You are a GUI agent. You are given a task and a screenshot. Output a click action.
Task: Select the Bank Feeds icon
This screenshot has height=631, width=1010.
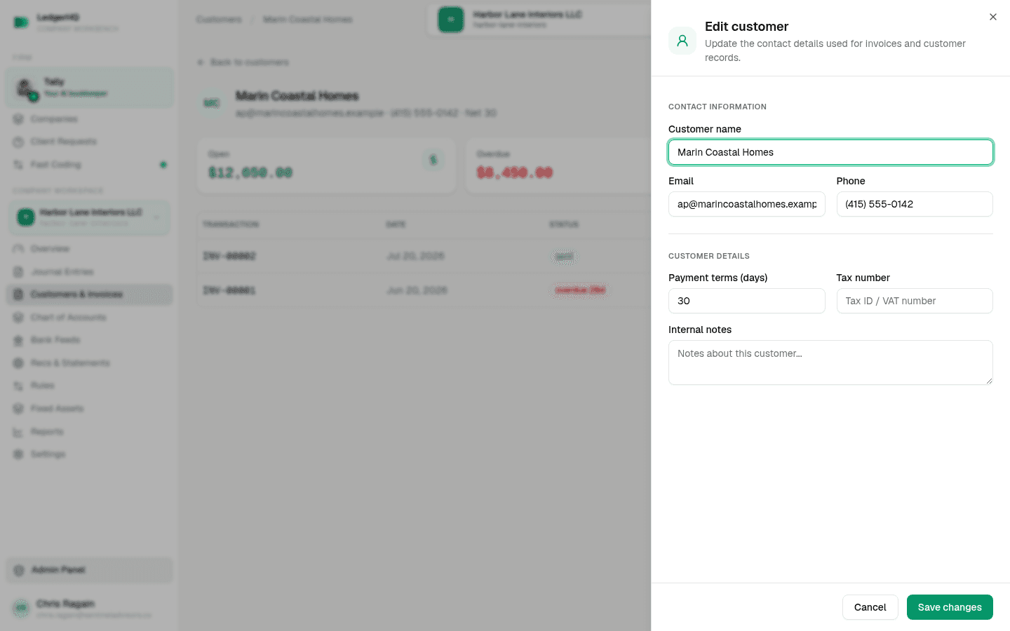[x=19, y=340]
